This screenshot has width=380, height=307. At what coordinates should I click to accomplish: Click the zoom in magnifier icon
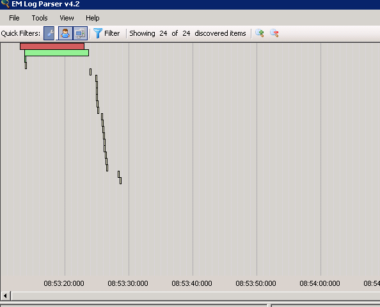[x=260, y=33]
